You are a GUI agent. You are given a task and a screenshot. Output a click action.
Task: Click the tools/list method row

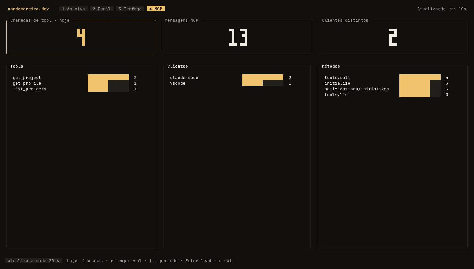click(x=386, y=95)
